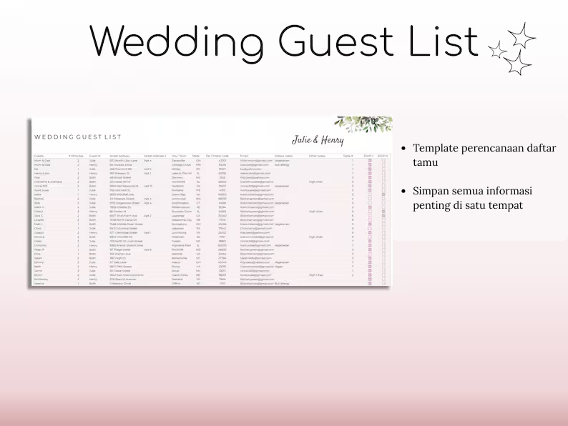Screen dimensions: 568x426
Task: Click the "Other Notes" column header
Action: point(317,156)
